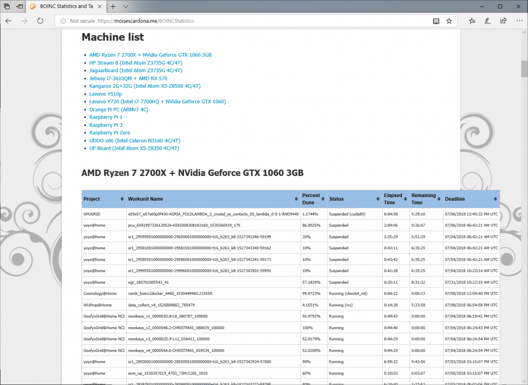
Task: Sort table by Deadline column
Action: tap(470, 199)
